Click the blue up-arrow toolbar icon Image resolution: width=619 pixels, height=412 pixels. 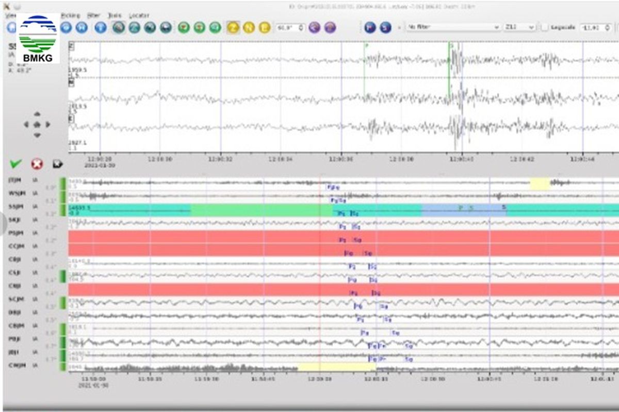point(101,27)
